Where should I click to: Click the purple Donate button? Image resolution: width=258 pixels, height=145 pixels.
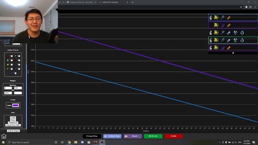(x=133, y=136)
